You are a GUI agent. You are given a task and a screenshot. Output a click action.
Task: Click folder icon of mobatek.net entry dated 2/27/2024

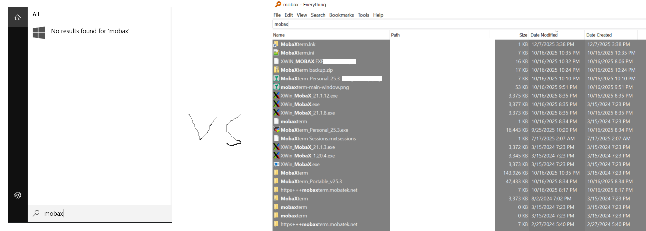(276, 224)
